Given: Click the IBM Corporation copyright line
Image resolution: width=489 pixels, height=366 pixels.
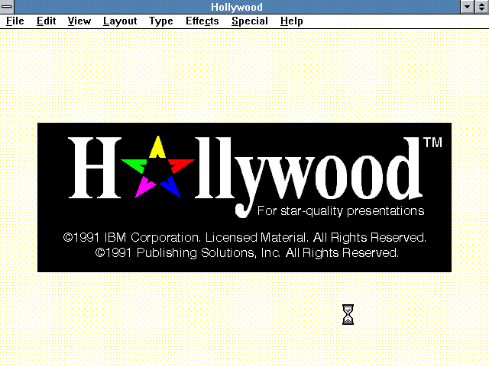Looking at the screenshot, I should (x=244, y=237).
